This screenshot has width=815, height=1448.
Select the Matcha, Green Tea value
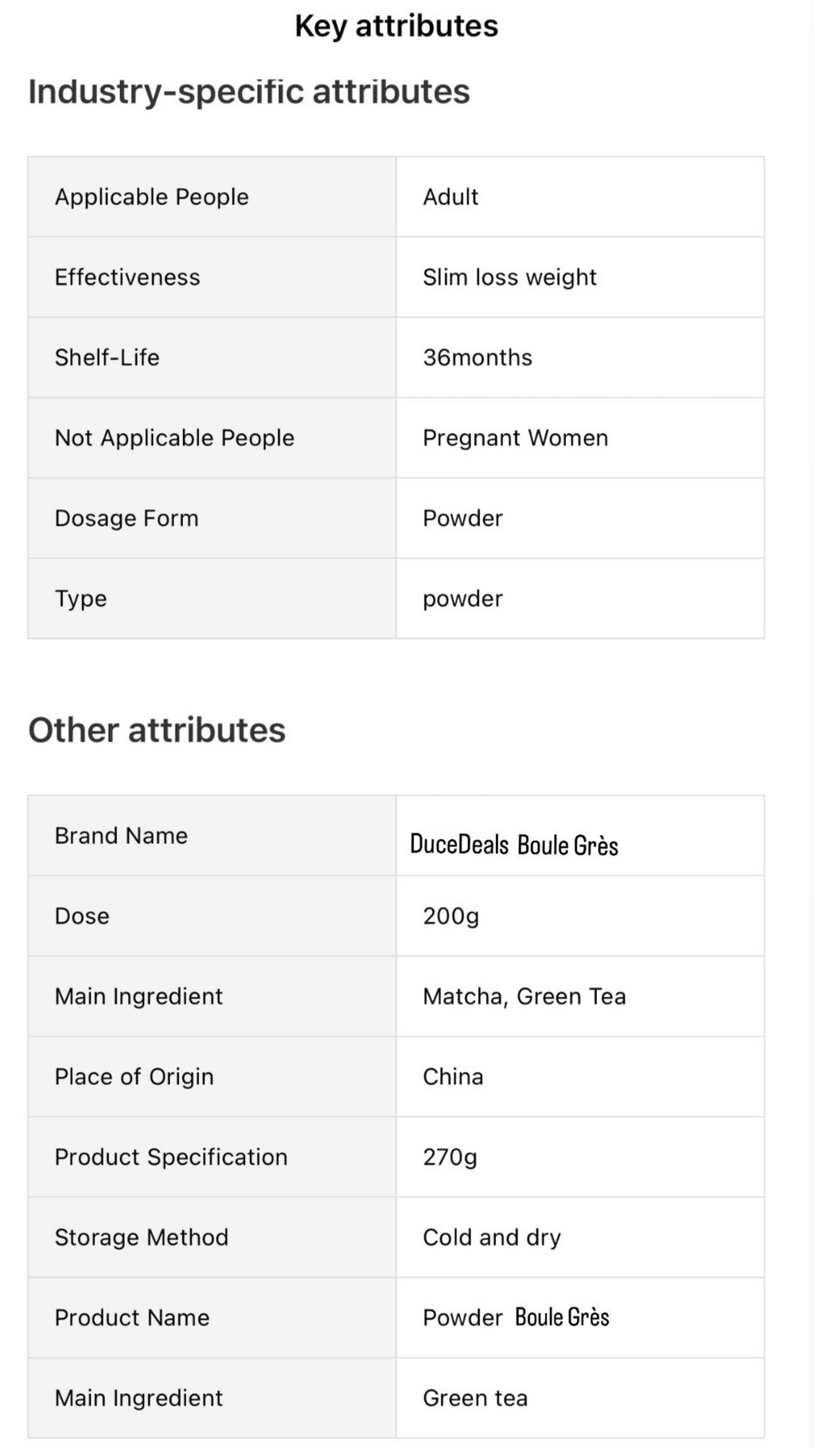point(524,997)
